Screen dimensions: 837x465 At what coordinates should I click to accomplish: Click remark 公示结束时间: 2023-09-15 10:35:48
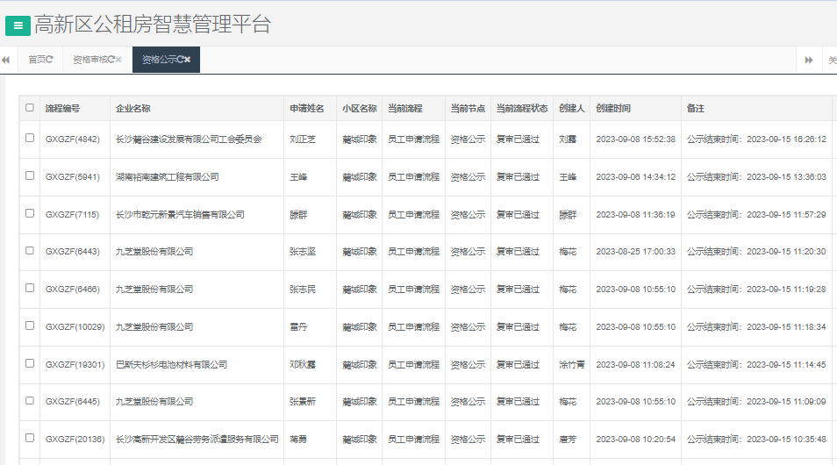click(x=756, y=440)
